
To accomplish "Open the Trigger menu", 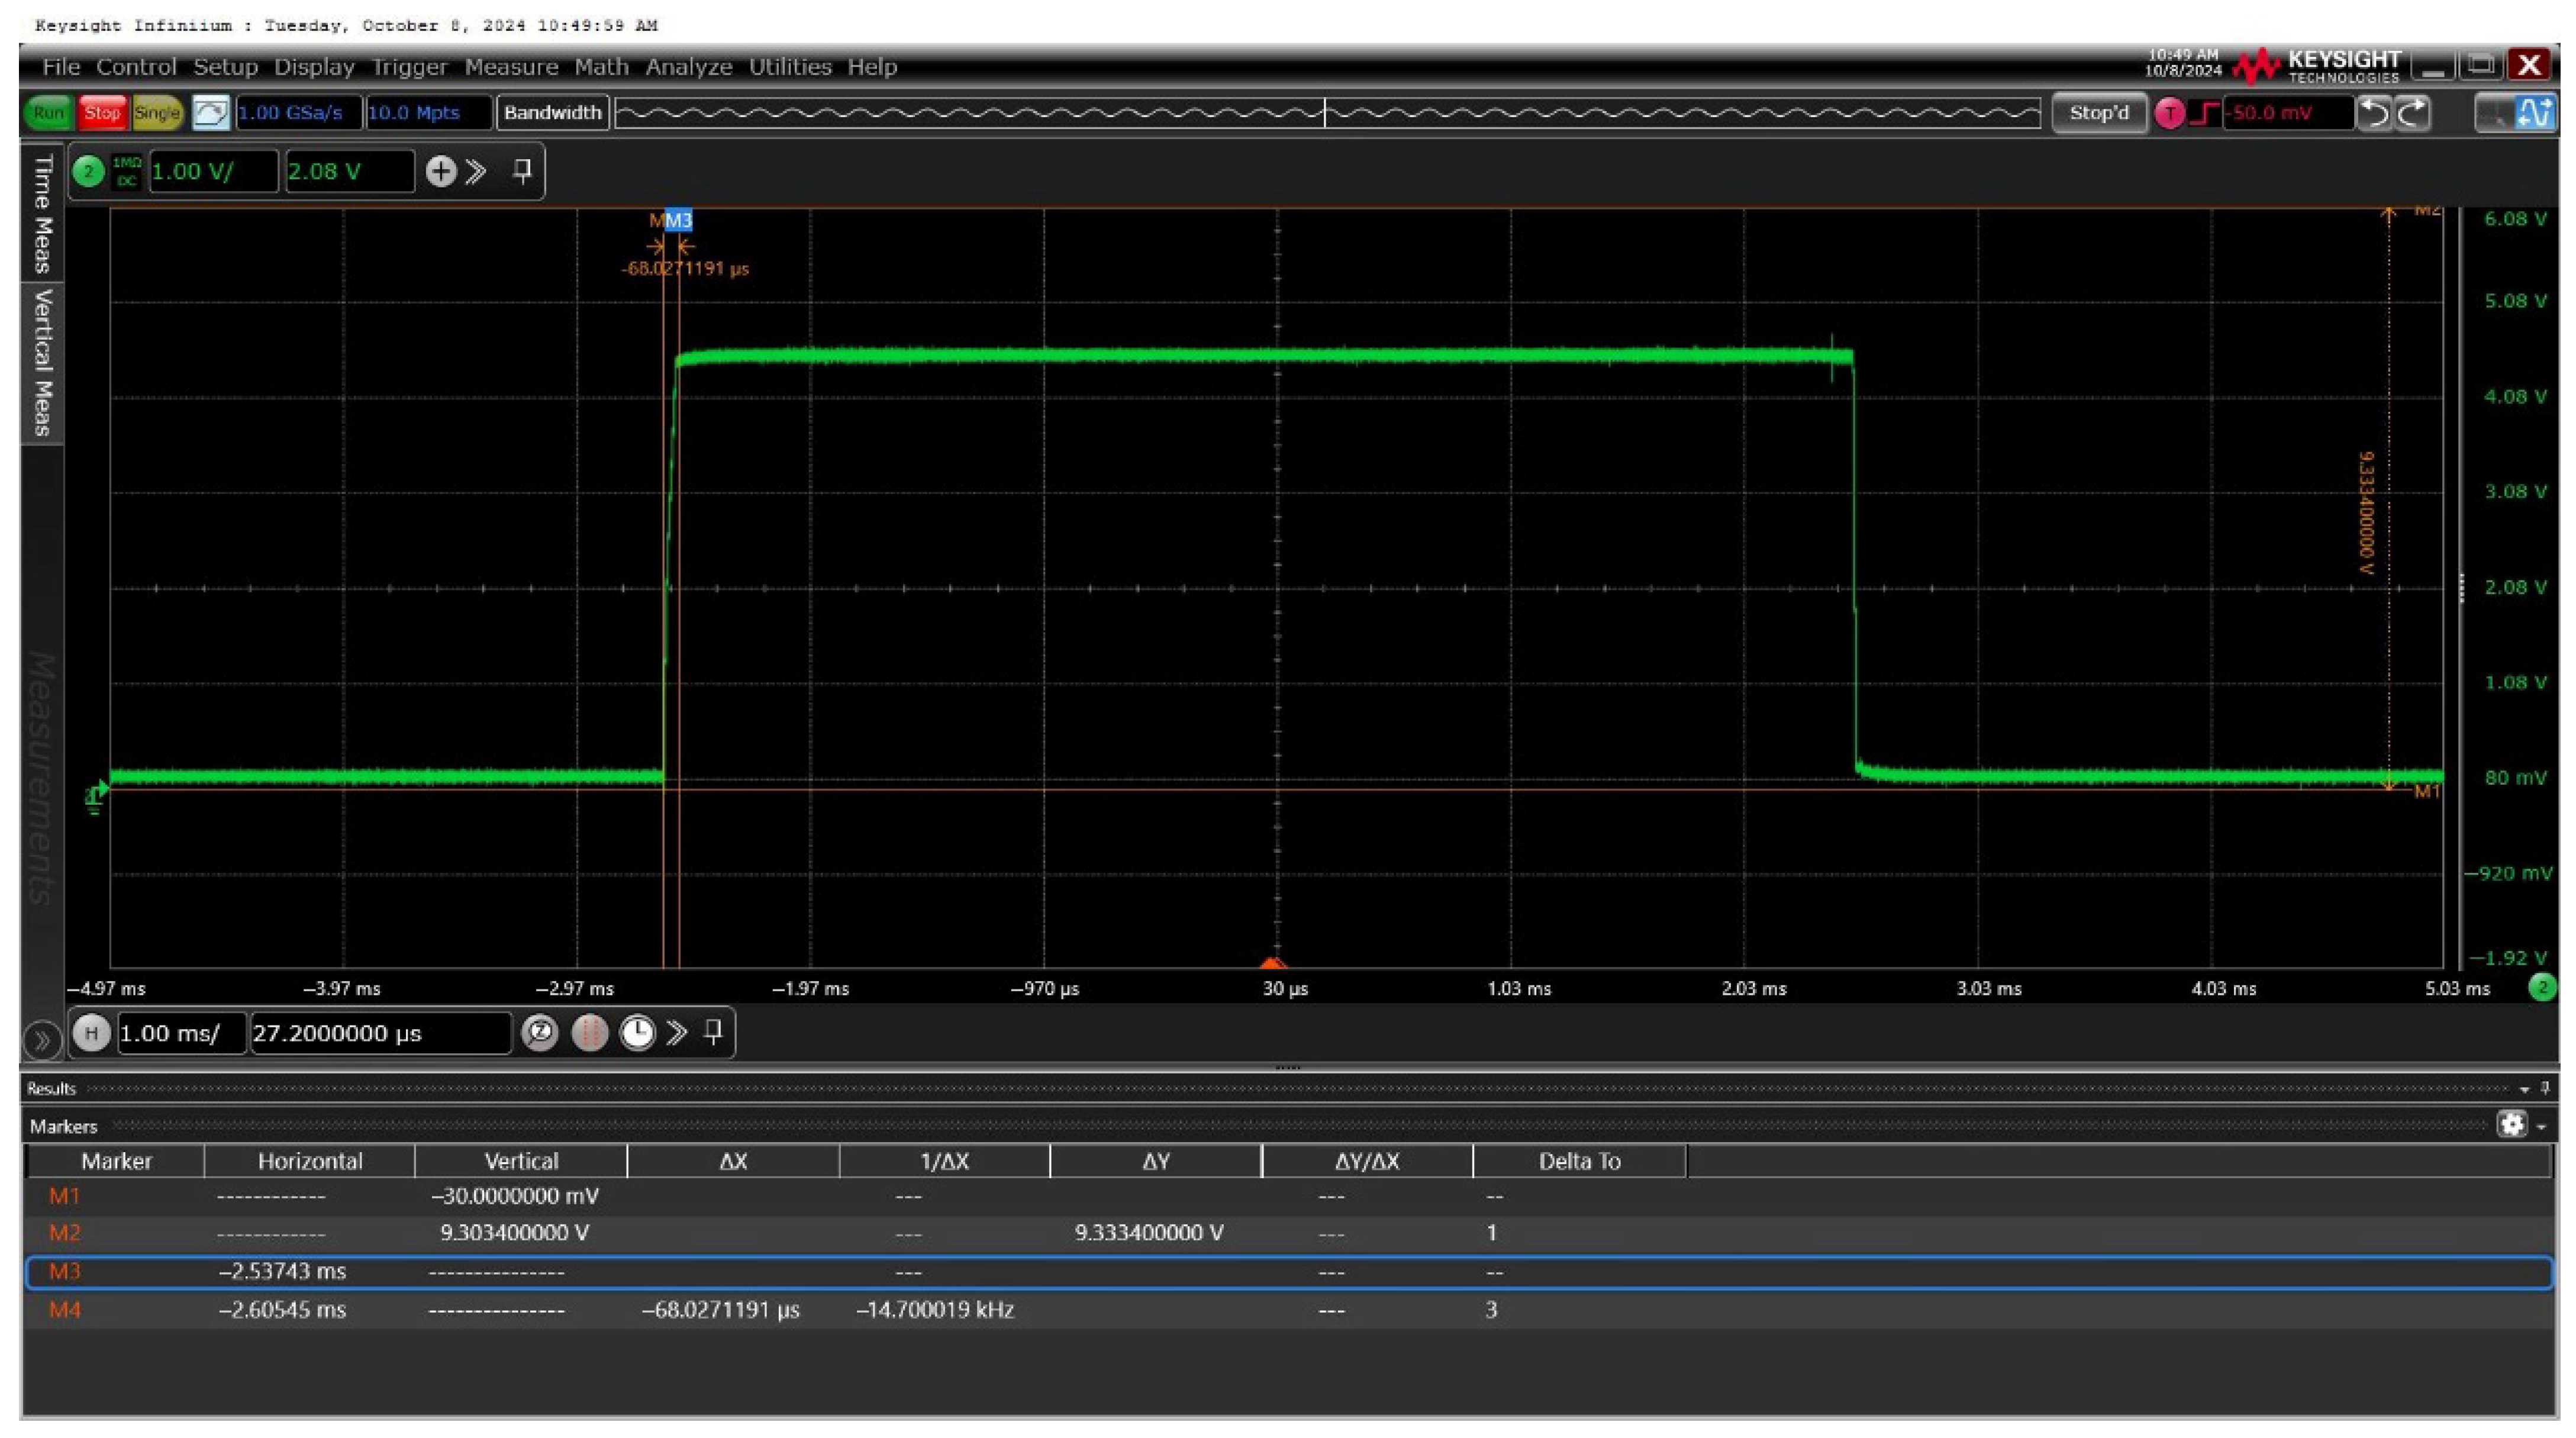I will 409,67.
